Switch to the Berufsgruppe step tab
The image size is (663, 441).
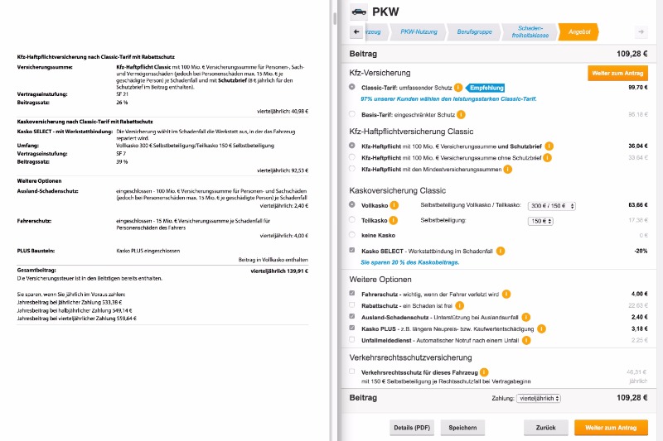click(474, 31)
